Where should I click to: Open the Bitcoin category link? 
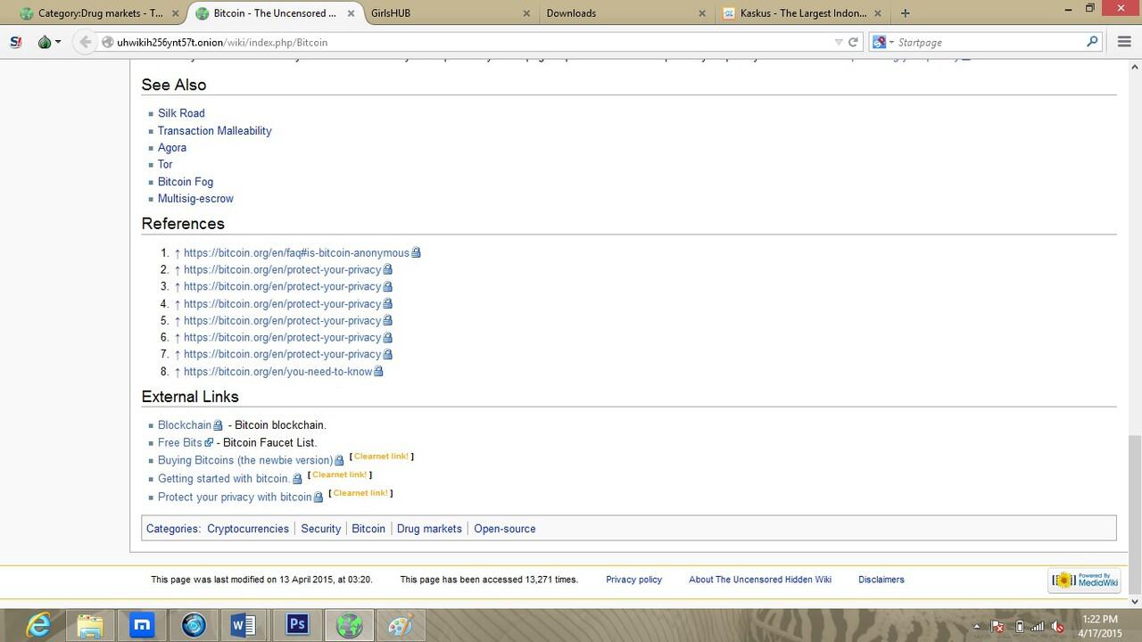click(x=368, y=529)
